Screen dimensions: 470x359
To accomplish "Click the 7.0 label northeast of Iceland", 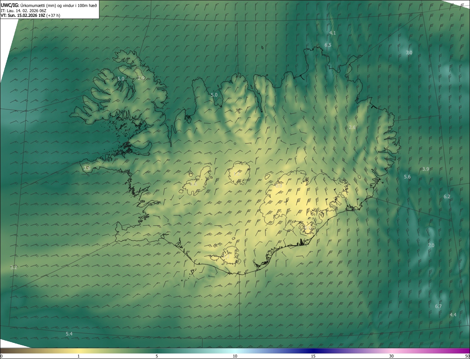I will (x=409, y=52).
